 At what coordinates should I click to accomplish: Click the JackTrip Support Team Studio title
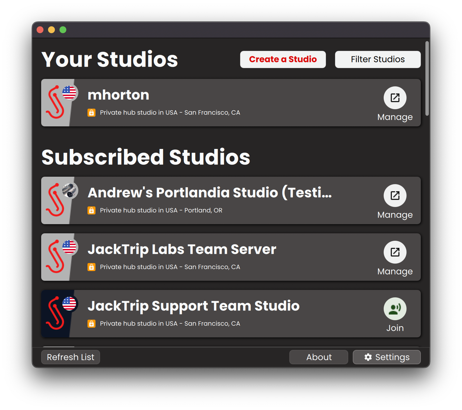(x=194, y=306)
